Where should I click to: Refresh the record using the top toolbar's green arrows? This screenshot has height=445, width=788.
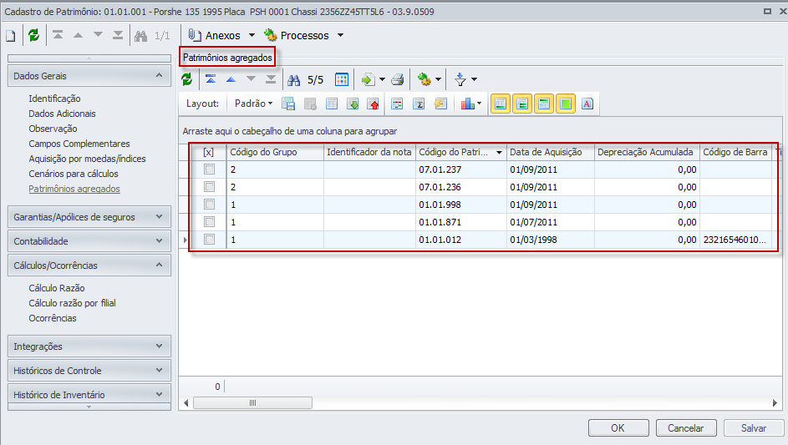coord(33,35)
